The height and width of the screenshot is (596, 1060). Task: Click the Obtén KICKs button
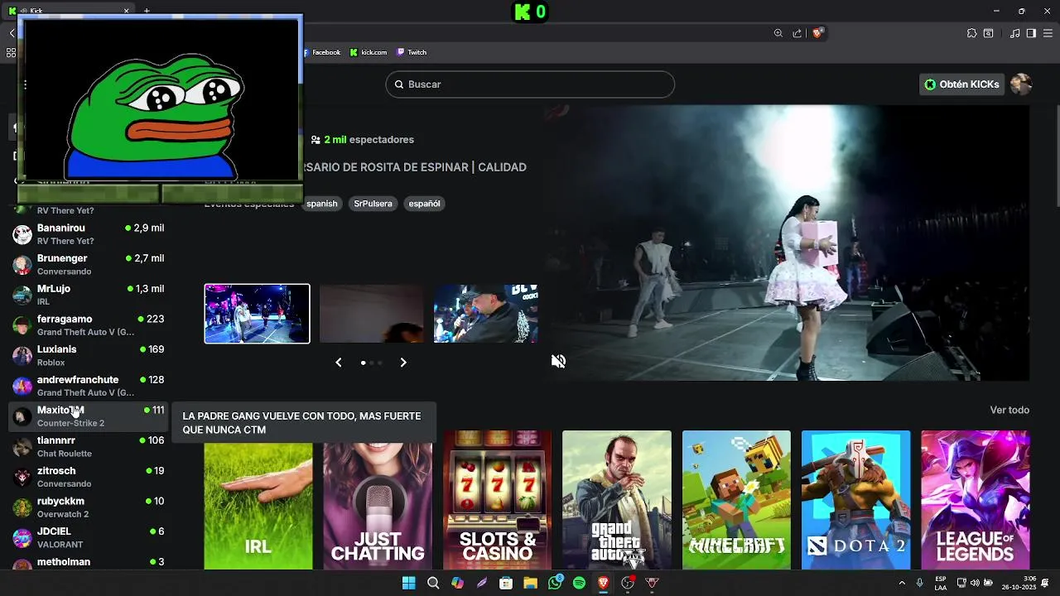[x=961, y=84]
